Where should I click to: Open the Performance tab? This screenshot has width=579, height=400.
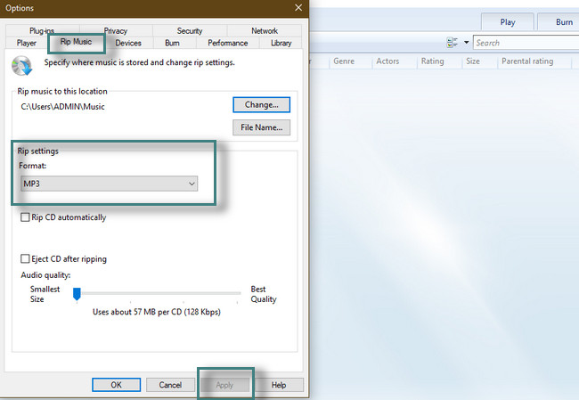(227, 43)
